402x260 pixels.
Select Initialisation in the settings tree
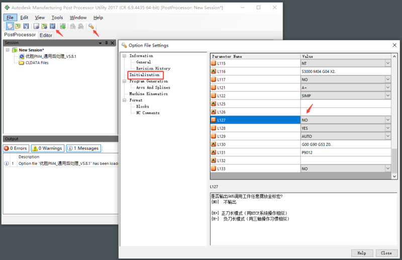144,75
